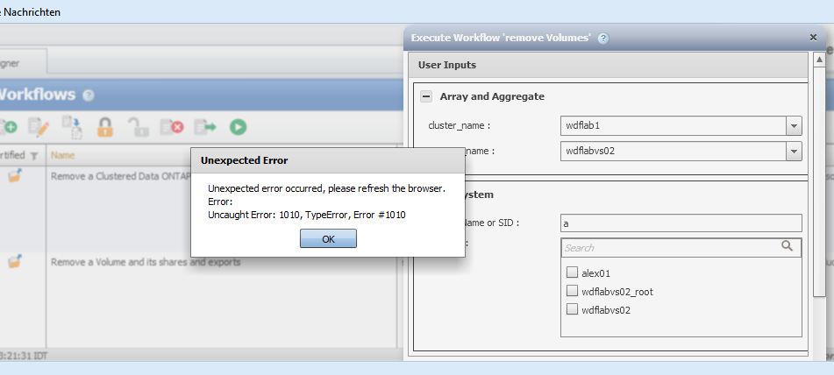Click the 'wdflabvs02_root' volume label

point(617,292)
